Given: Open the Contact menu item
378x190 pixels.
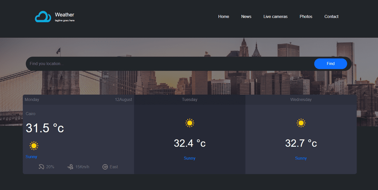Looking at the screenshot, I should (x=331, y=17).
